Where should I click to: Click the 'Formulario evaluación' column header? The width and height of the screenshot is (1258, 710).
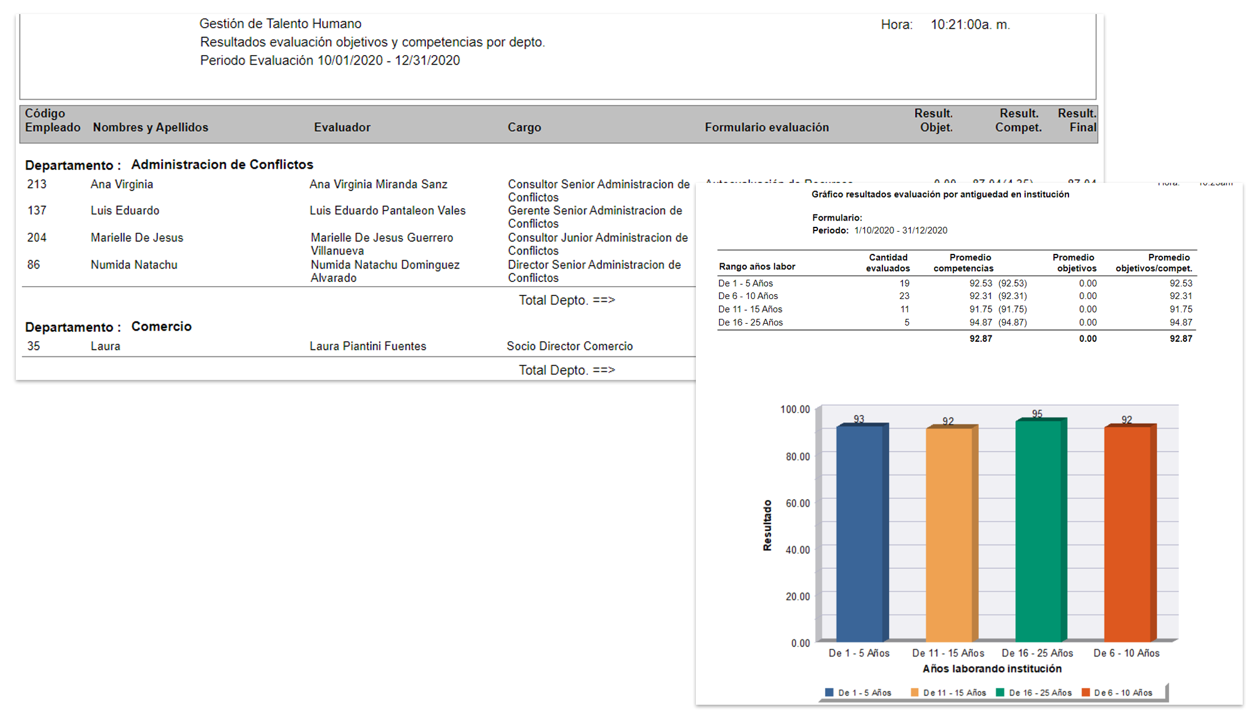point(766,127)
